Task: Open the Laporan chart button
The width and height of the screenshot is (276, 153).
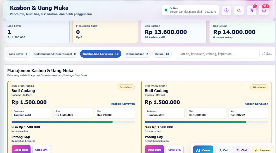Action: pos(263,150)
